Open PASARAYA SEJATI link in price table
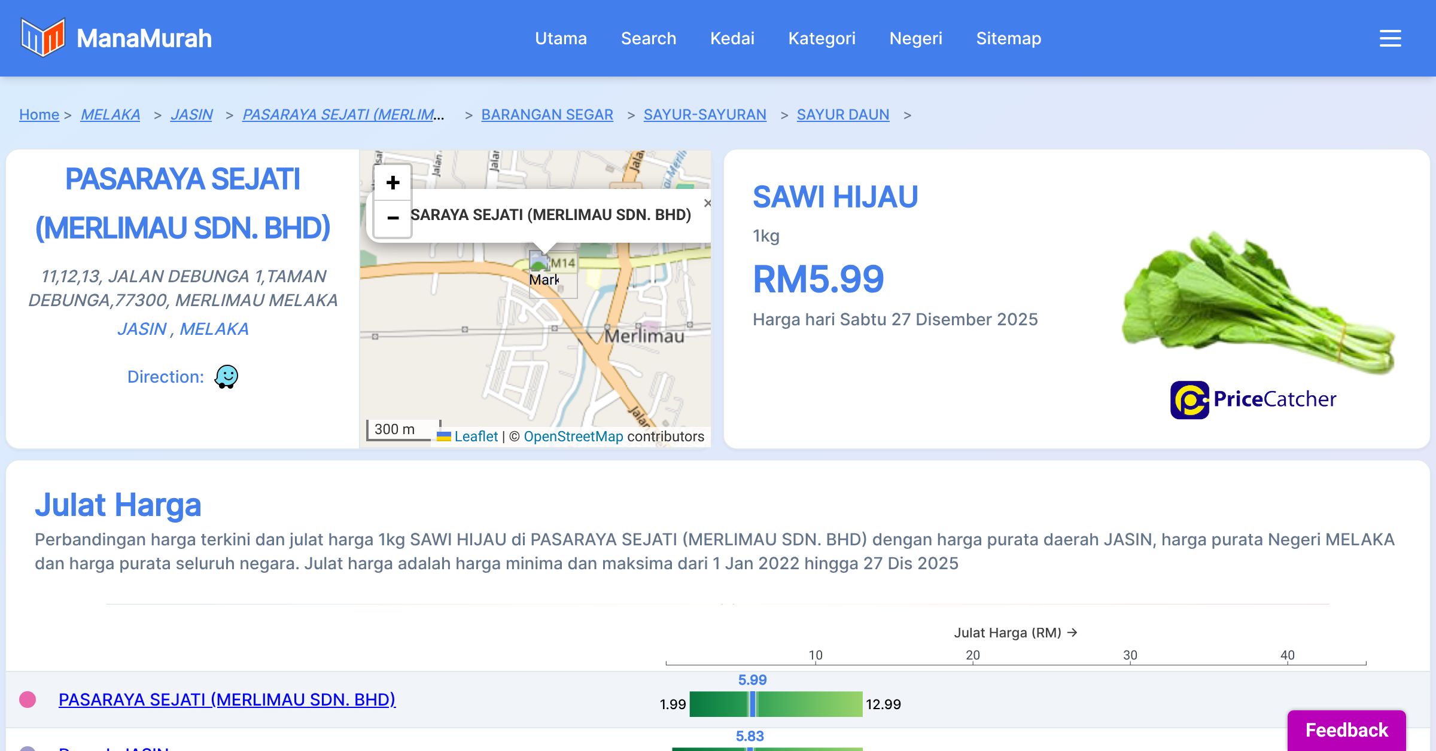The image size is (1436, 751). click(227, 699)
